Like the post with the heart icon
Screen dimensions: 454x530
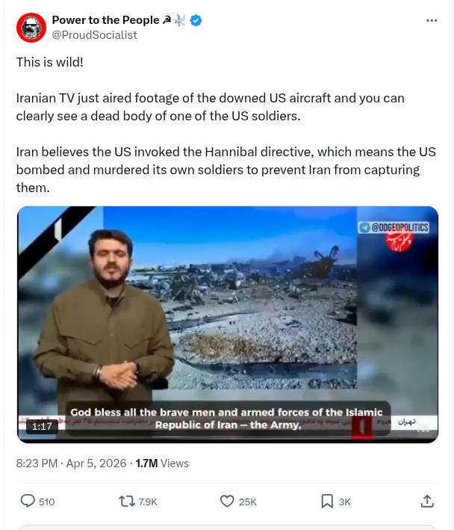[x=227, y=501]
